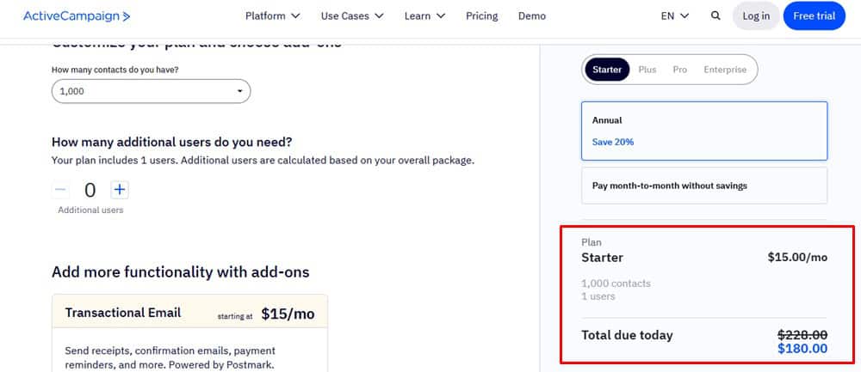
Task: Click the ActiveCampaign logo
Action: pos(77,16)
